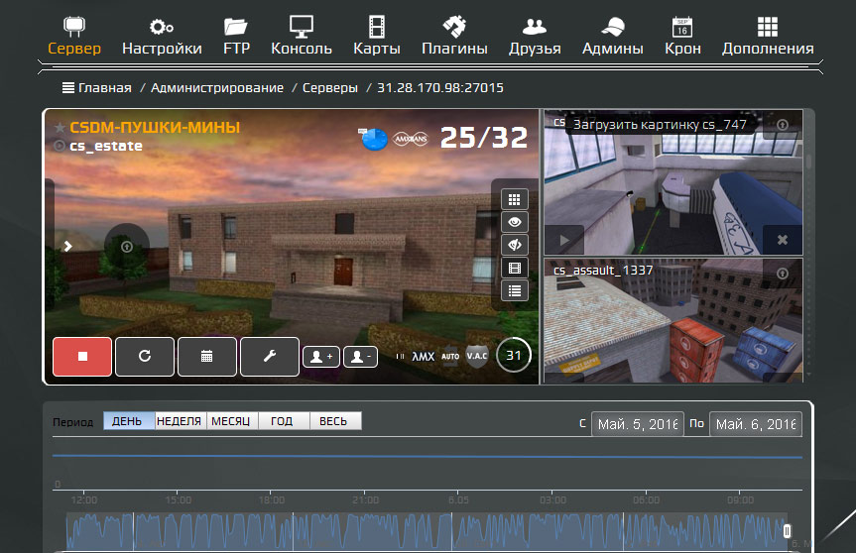Image resolution: width=856 pixels, height=553 pixels.
Task: Click the list icon in side panel
Action: point(514,291)
